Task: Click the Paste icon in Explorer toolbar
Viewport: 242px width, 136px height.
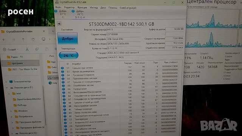Action: 47,49
